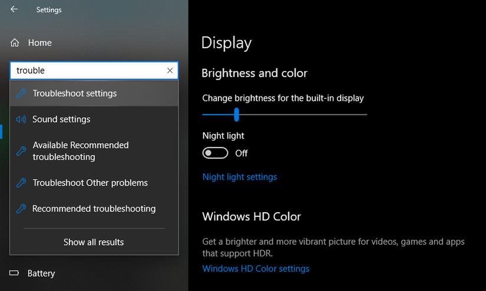
Task: Click the Display page heading
Action: click(x=226, y=43)
